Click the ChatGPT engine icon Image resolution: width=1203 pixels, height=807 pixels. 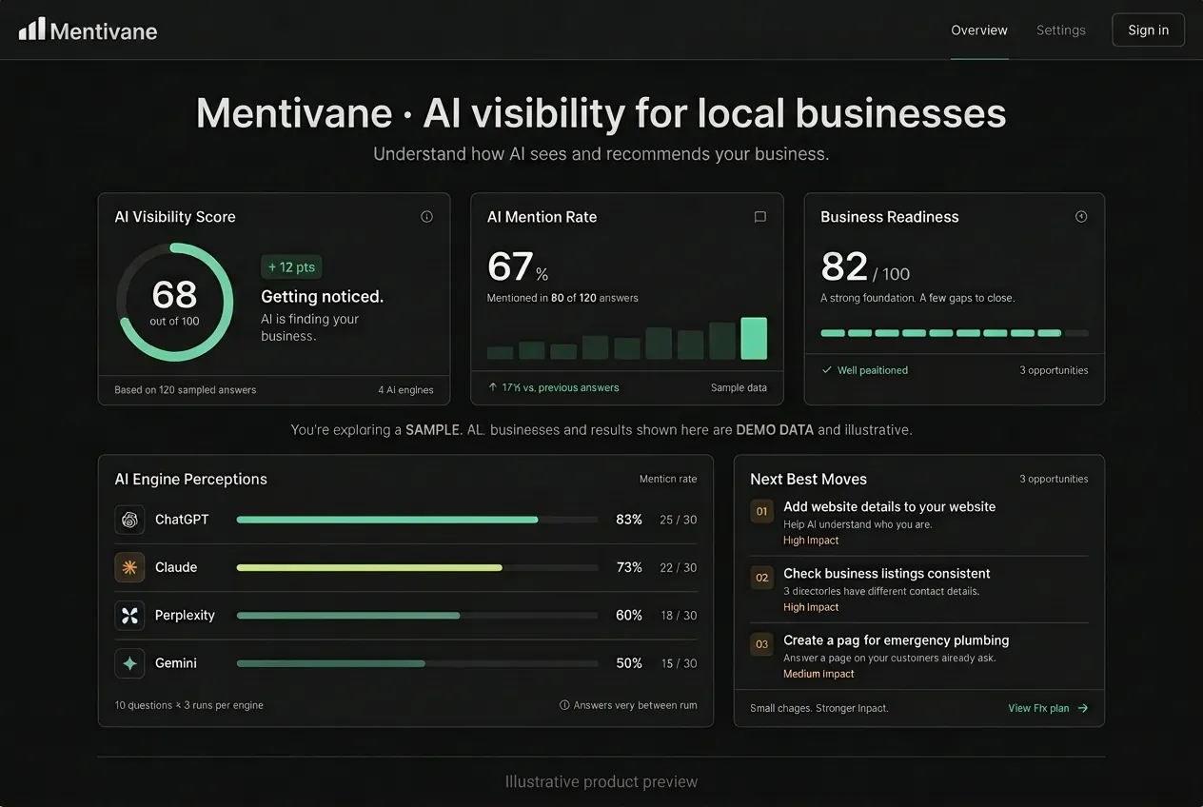129,520
